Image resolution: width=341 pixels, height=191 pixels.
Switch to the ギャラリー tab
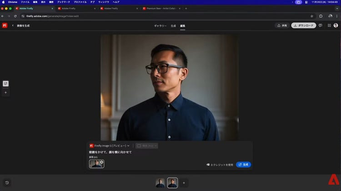point(160,26)
